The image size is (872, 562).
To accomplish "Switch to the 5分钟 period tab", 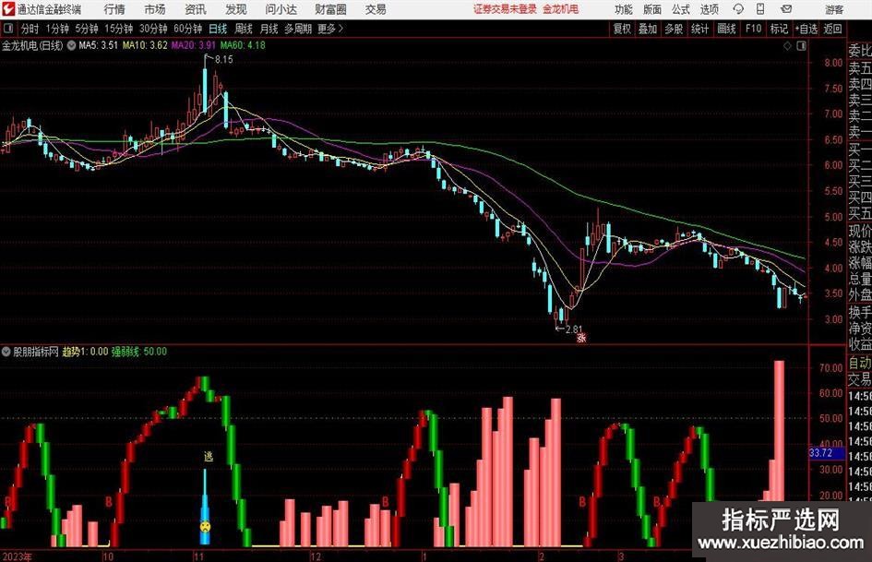I will tap(86, 29).
